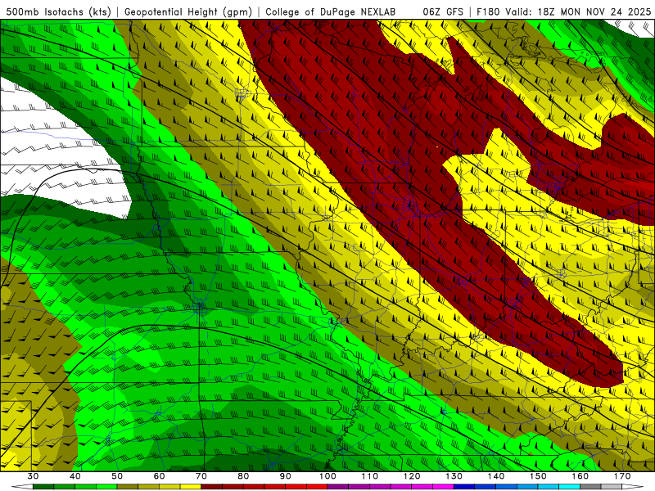
Task: Click the 'Geopotential Height (gpm)' title text
Action: (188, 11)
